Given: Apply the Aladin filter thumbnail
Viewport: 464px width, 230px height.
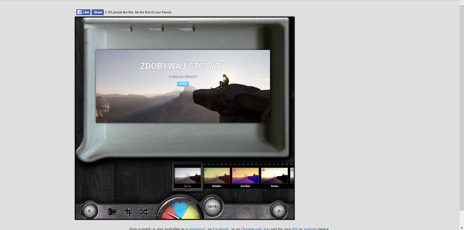Looking at the screenshot, I should (x=216, y=175).
